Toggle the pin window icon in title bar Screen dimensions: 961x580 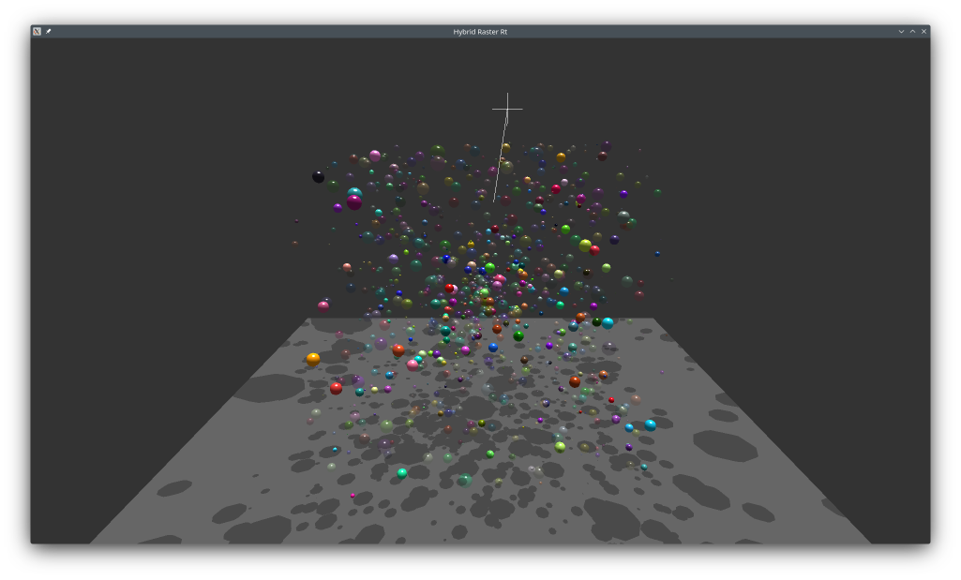tap(49, 31)
